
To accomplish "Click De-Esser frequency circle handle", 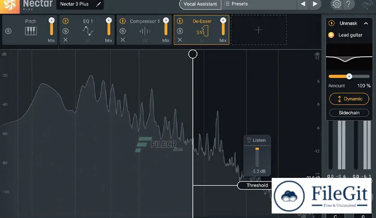I will pyautogui.click(x=193, y=54).
